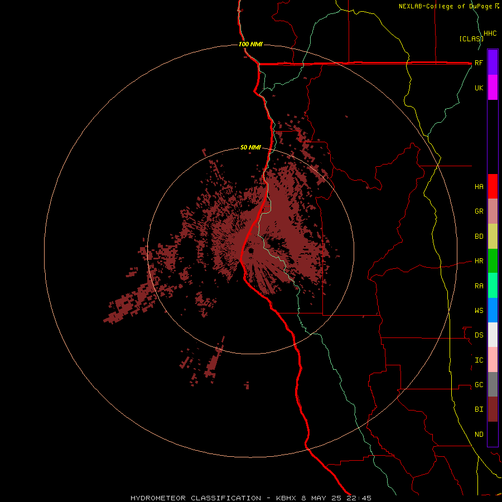Viewport: 502px width, 502px height.
Task: Click the 'HR' legend label
Action: click(x=479, y=261)
